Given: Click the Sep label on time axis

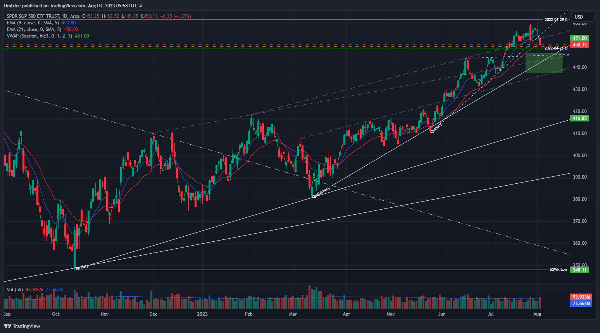Looking at the screenshot, I should [x=7, y=314].
